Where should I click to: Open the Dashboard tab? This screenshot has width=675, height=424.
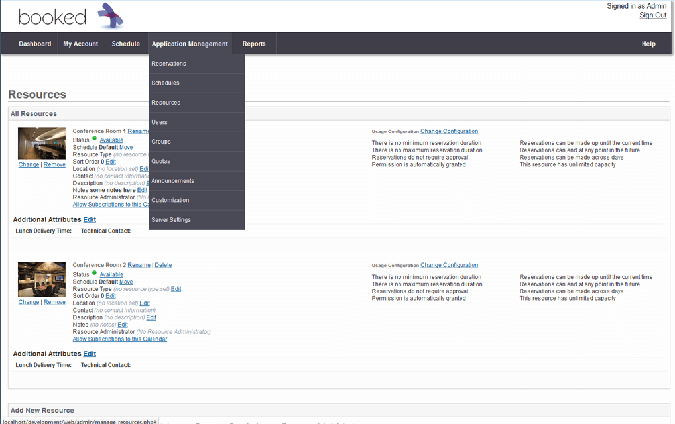(x=34, y=44)
